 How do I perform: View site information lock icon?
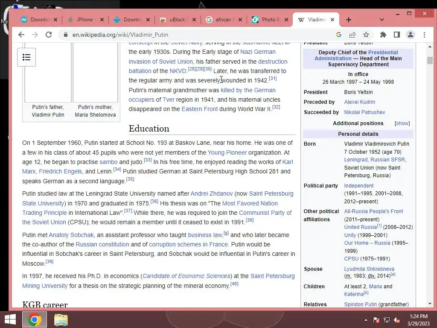pyautogui.click(x=66, y=35)
